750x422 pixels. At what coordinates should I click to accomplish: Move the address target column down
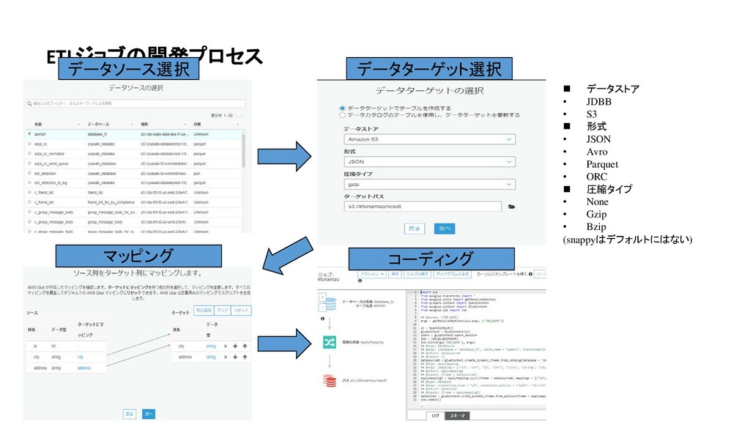coord(235,357)
